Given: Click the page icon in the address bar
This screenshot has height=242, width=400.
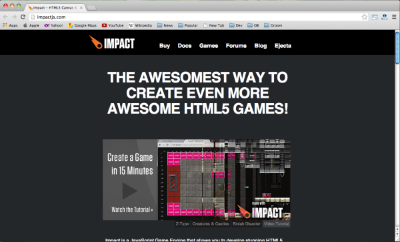Looking at the screenshot, I should (x=33, y=17).
